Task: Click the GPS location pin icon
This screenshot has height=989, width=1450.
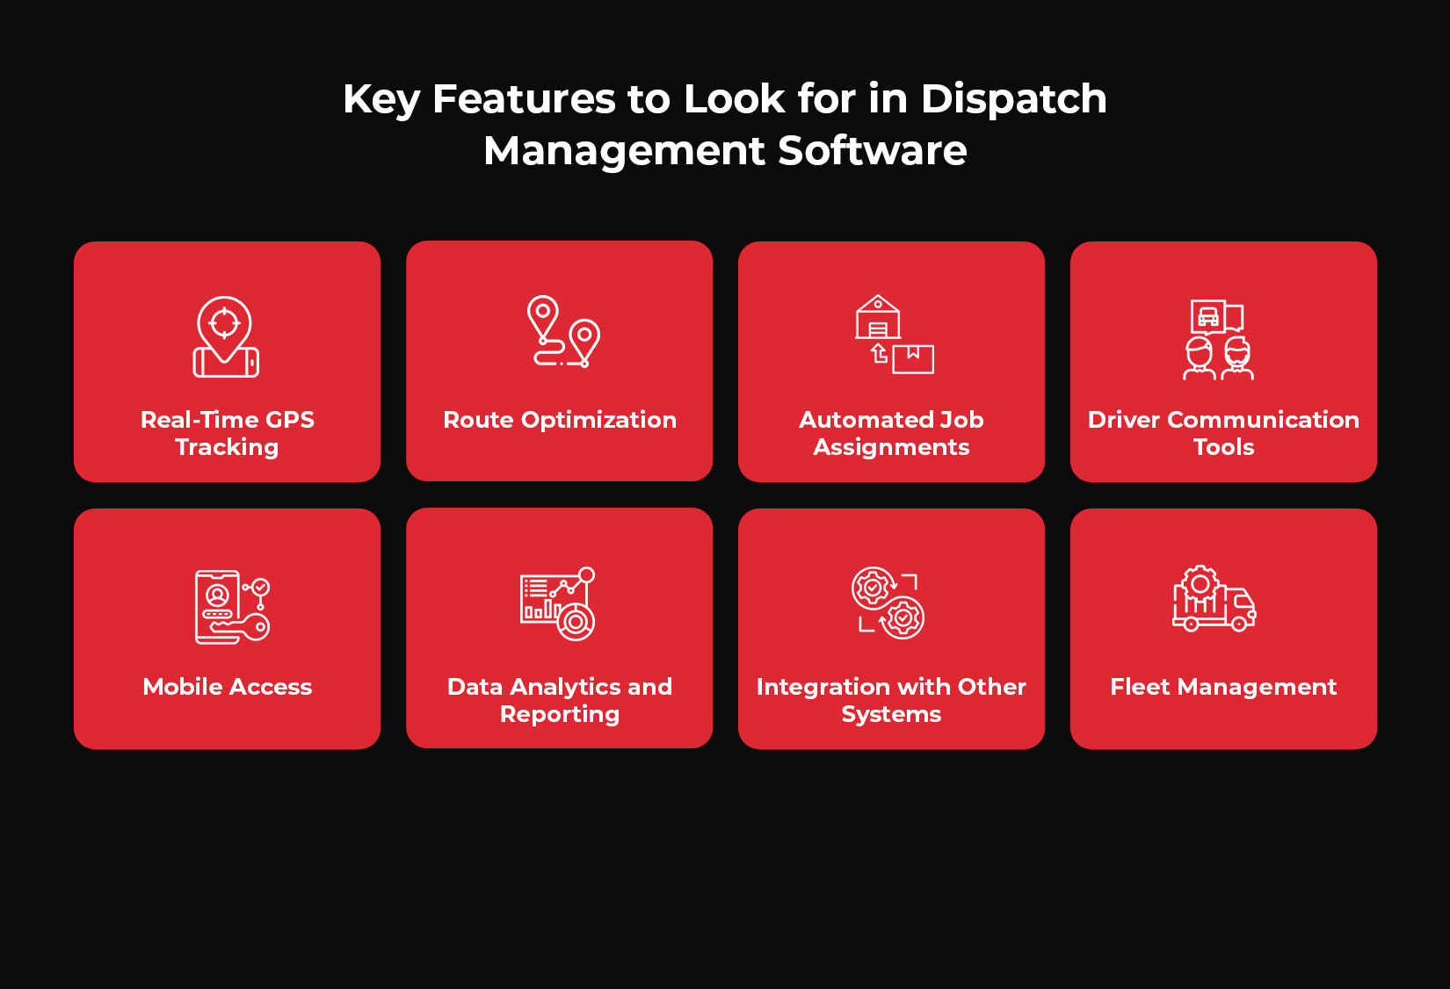Action: point(227,337)
